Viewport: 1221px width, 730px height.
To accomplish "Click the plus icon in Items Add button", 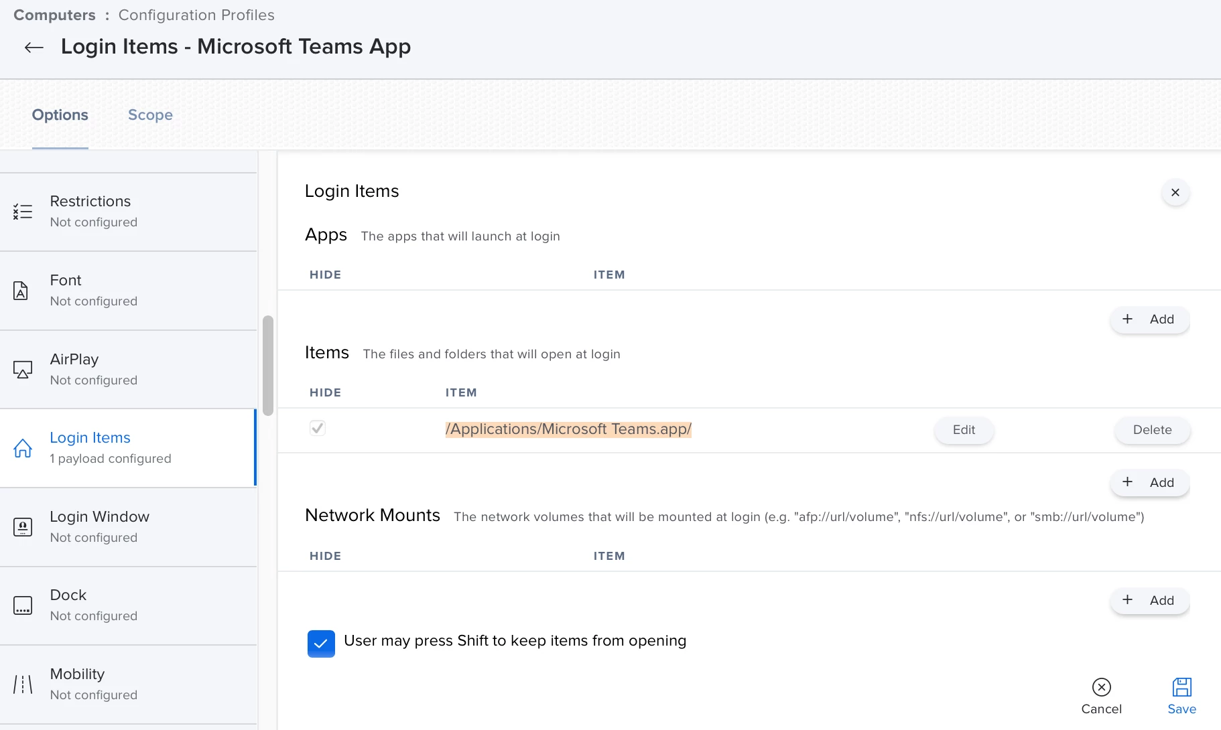I will click(x=1128, y=482).
